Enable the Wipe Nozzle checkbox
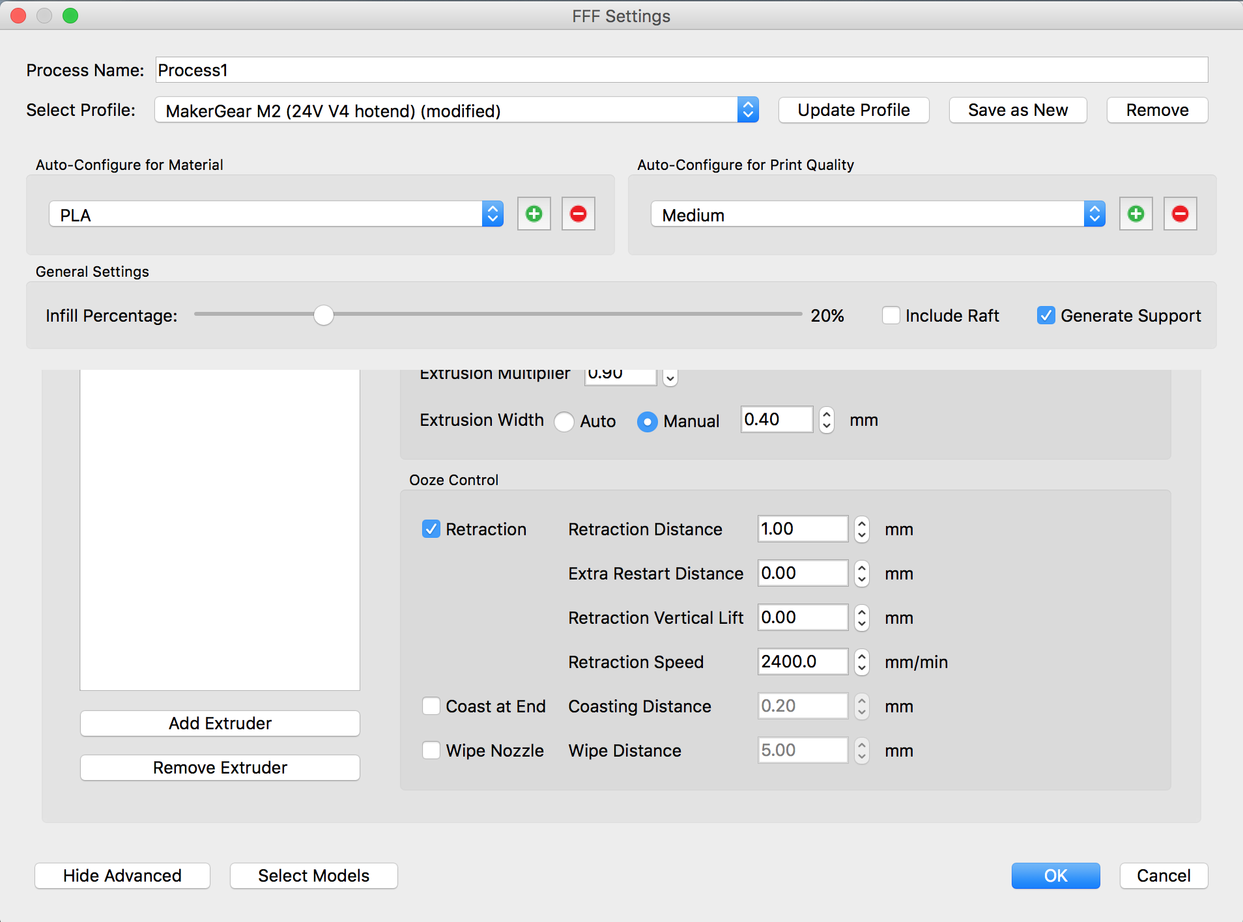This screenshot has width=1243, height=922. (431, 751)
